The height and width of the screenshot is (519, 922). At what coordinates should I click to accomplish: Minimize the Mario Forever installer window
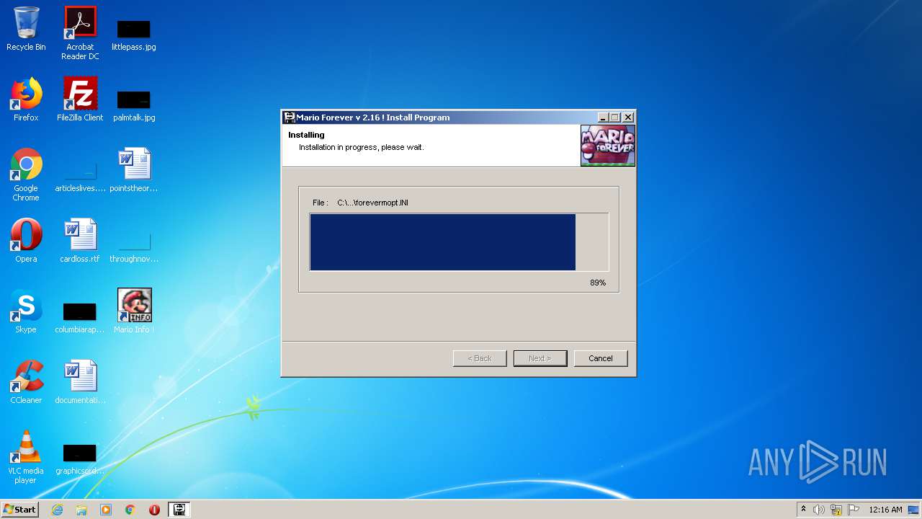(x=603, y=117)
